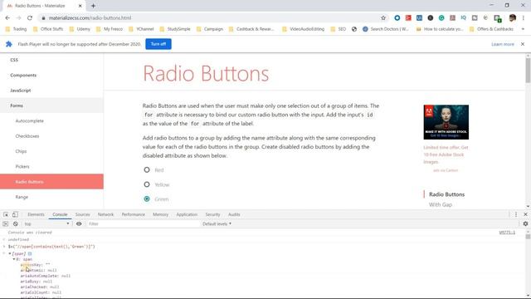531x299 pixels.
Task: Dismiss the Flash Player notification bar
Action: click(x=523, y=44)
